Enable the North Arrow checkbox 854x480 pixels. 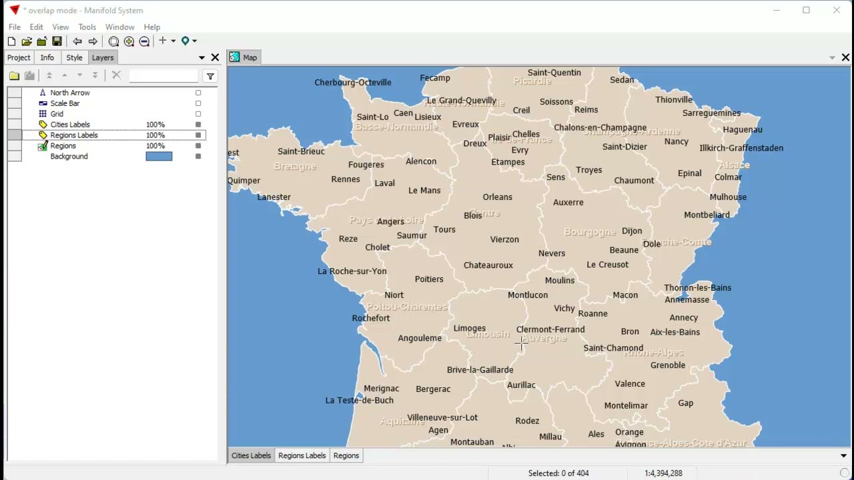pos(198,93)
